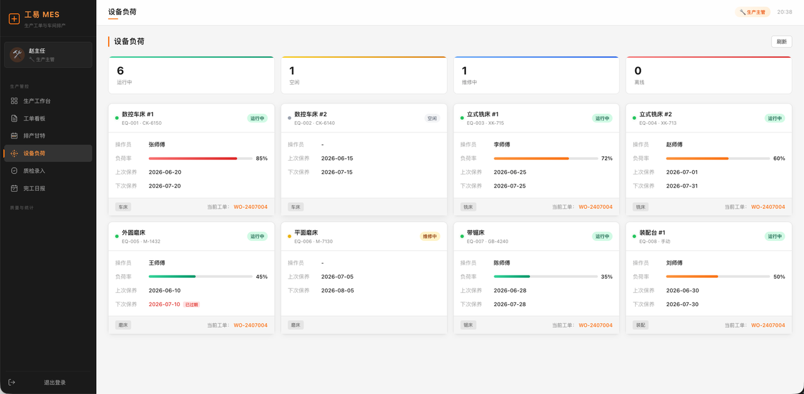Viewport: 804px width, 394px height.
Task: Click the logout arrow icon
Action: [x=12, y=382]
